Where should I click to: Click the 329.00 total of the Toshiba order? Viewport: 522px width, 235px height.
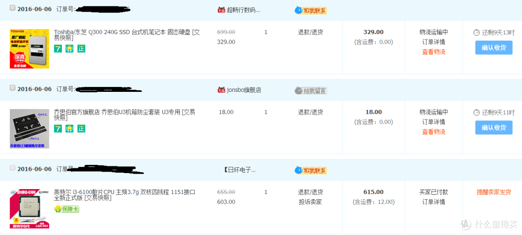click(373, 32)
